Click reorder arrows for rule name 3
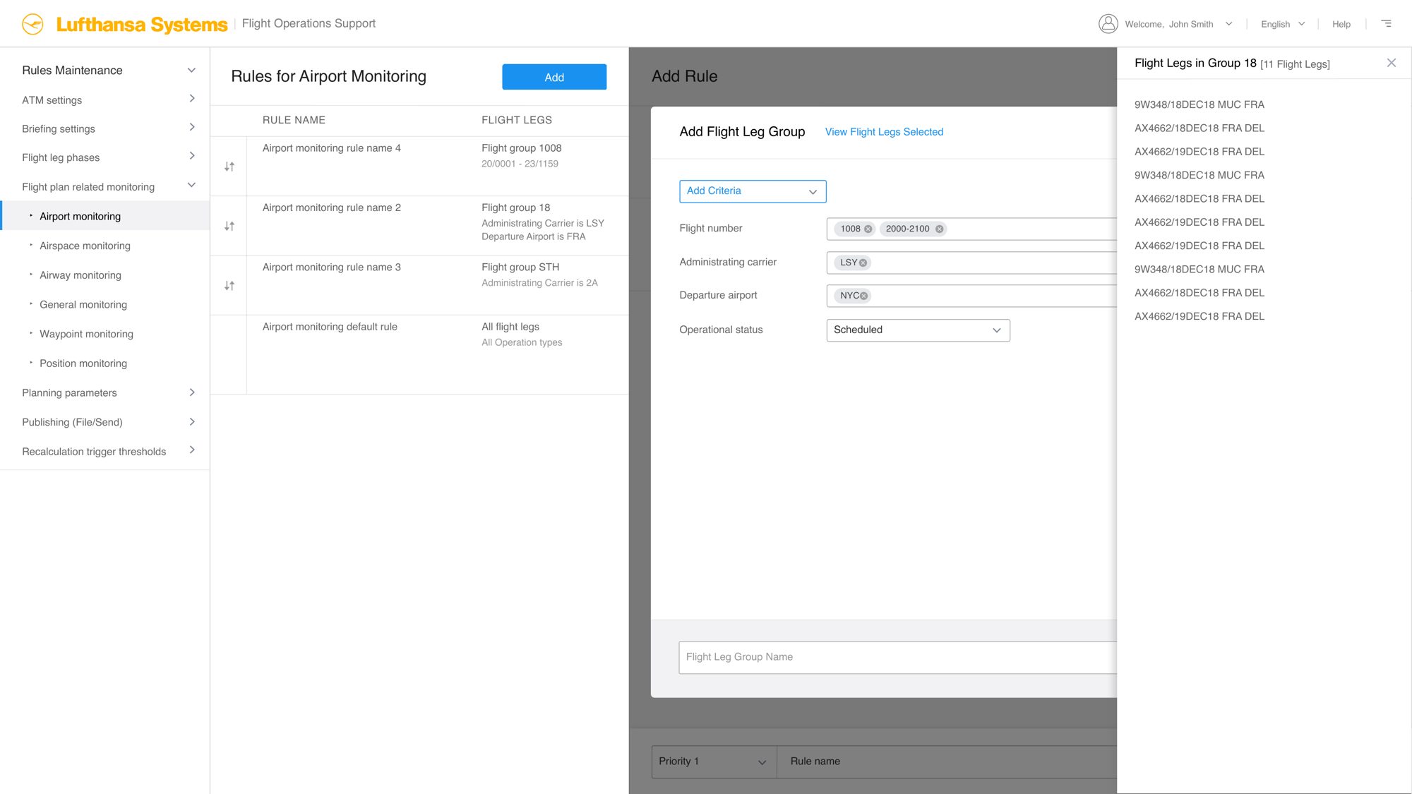 click(229, 286)
